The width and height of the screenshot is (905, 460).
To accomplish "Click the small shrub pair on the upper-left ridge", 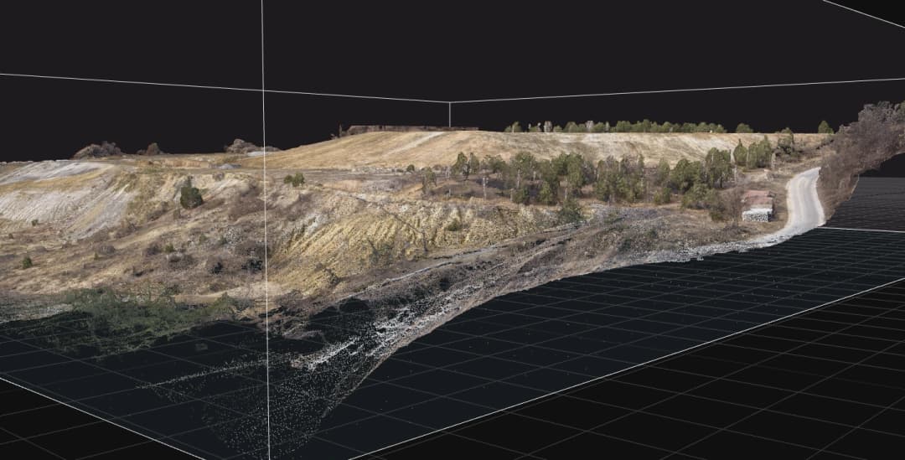I will pyautogui.click(x=294, y=178).
